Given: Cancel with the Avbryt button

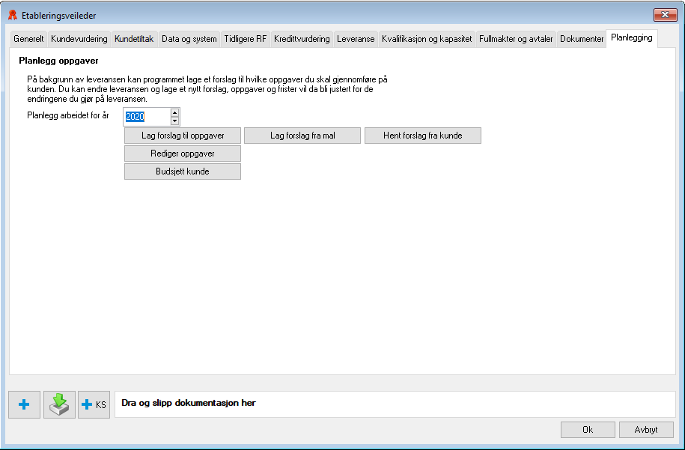Looking at the screenshot, I should click(646, 430).
